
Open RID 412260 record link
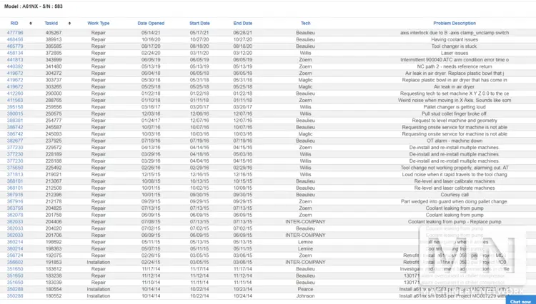point(15,93)
